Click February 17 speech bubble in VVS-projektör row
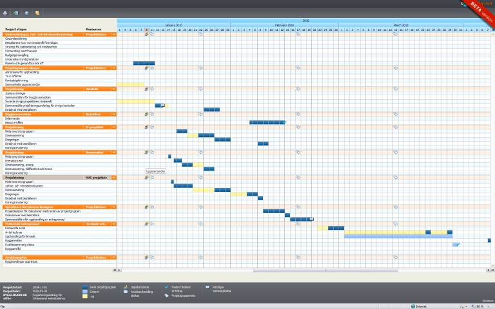The width and height of the screenshot is (495, 309). coord(298,178)
